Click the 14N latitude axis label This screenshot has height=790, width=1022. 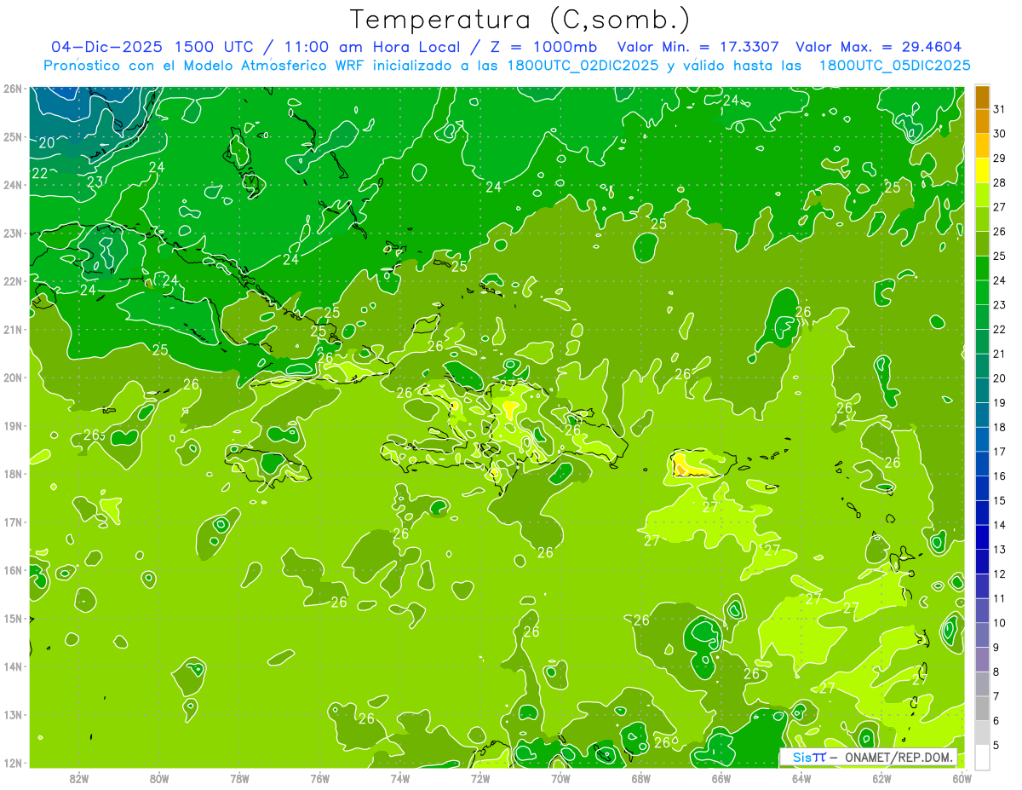coord(12,666)
